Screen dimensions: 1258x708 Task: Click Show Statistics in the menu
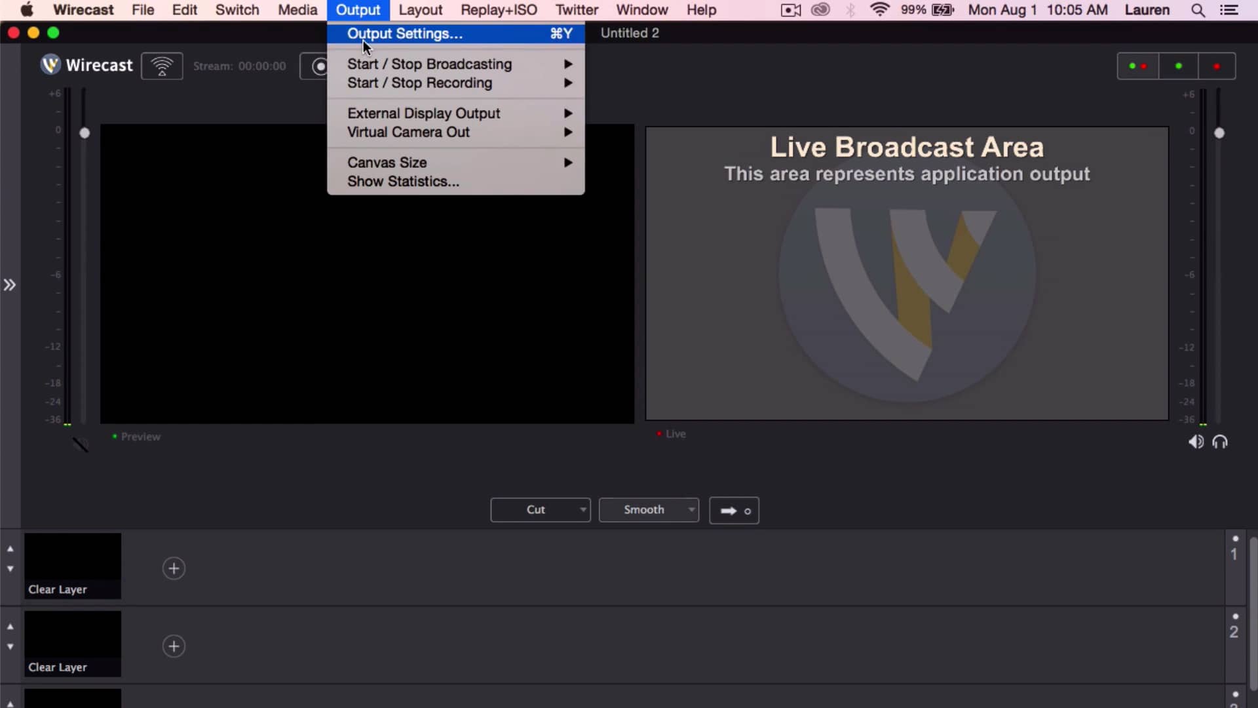coord(402,182)
